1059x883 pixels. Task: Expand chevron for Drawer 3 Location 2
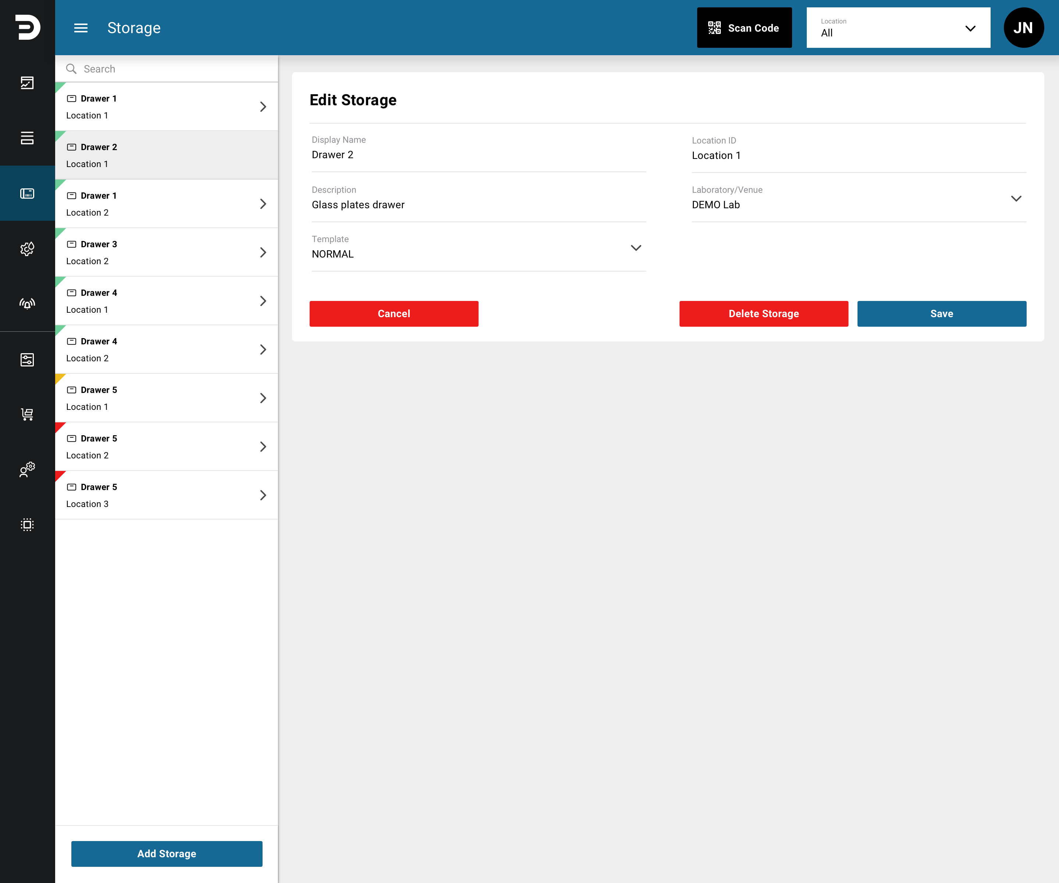coord(263,252)
